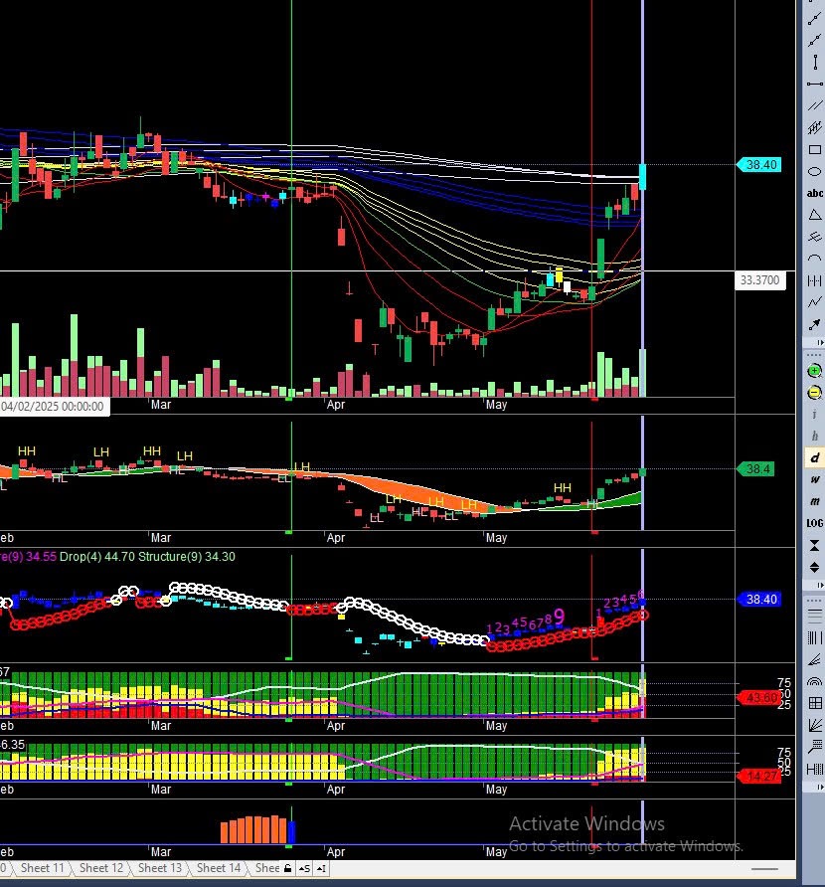Click the yellow zoom out magnifier

pyautogui.click(x=815, y=393)
